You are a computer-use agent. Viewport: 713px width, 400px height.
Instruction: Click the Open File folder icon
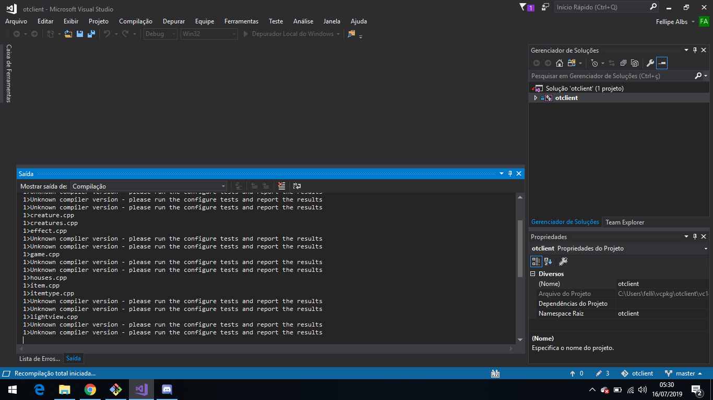tap(68, 34)
